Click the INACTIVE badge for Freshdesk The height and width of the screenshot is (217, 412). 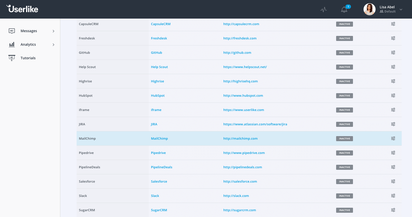(x=344, y=38)
